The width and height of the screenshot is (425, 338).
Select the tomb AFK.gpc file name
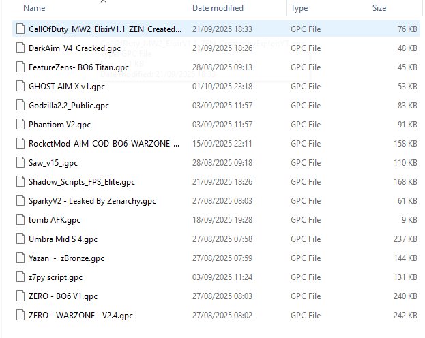pyautogui.click(x=55, y=220)
